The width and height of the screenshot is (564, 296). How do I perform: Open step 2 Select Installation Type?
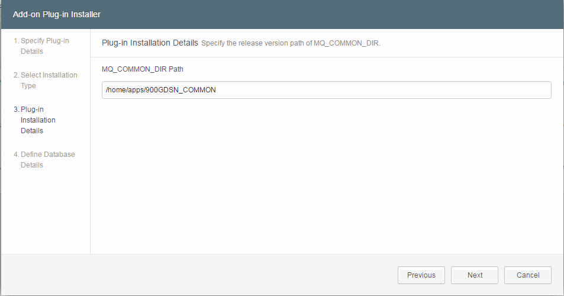[46, 80]
